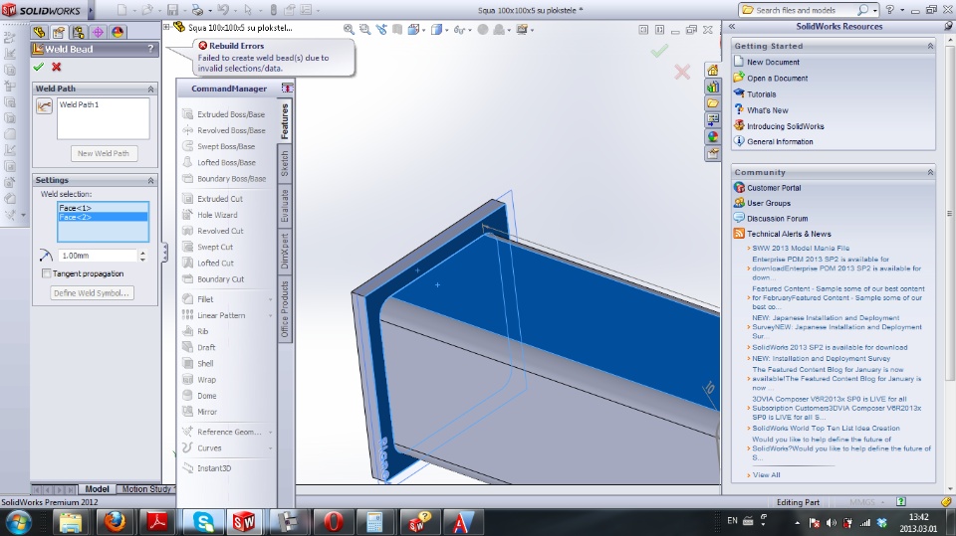The image size is (956, 536).
Task: Switch to the Evaluate CommandManager tab
Action: point(285,206)
